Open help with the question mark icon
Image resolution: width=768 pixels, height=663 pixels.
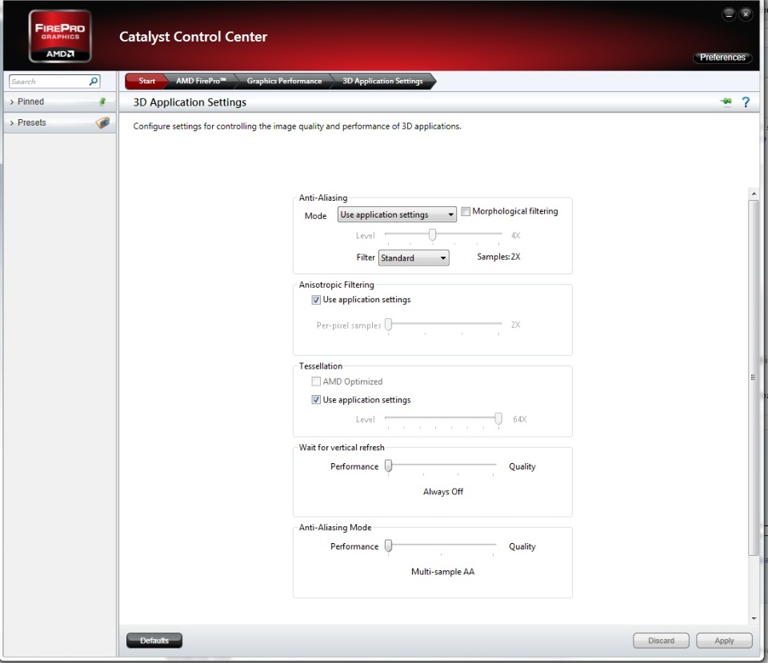tap(746, 102)
